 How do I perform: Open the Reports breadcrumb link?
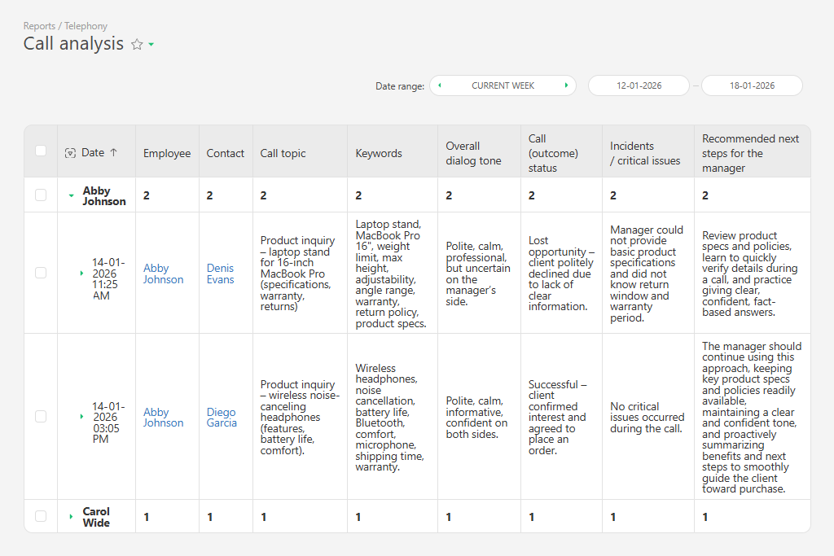tap(39, 26)
